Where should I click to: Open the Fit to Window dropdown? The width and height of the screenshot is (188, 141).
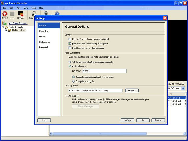[x=183, y=89]
